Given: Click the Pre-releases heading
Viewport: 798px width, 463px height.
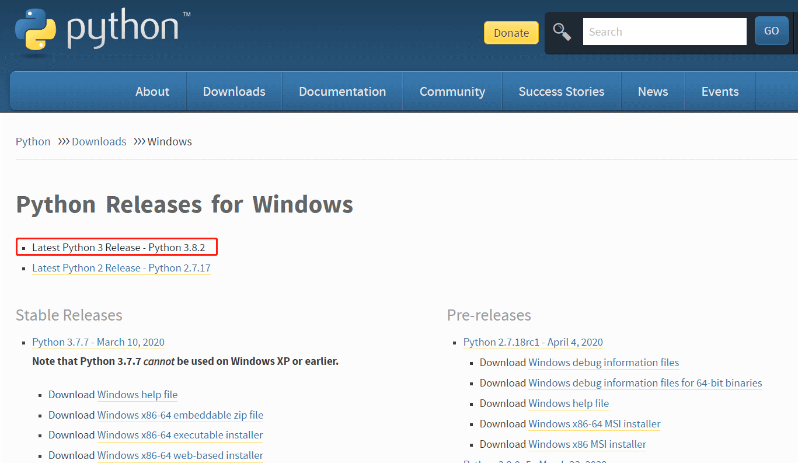Looking at the screenshot, I should (489, 315).
